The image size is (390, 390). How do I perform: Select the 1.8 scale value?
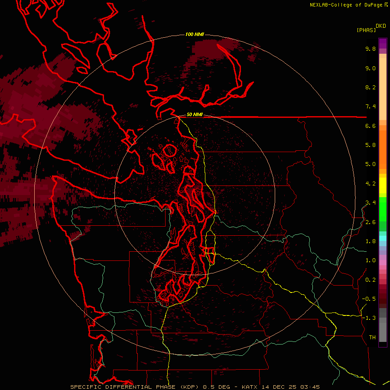tap(370, 241)
